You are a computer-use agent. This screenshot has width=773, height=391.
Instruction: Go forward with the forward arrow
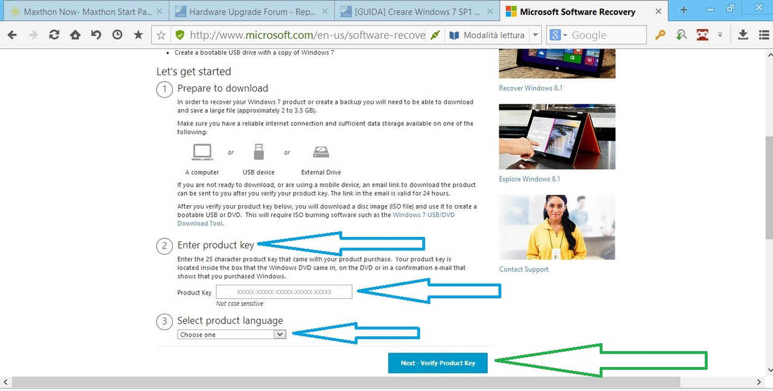(33, 35)
